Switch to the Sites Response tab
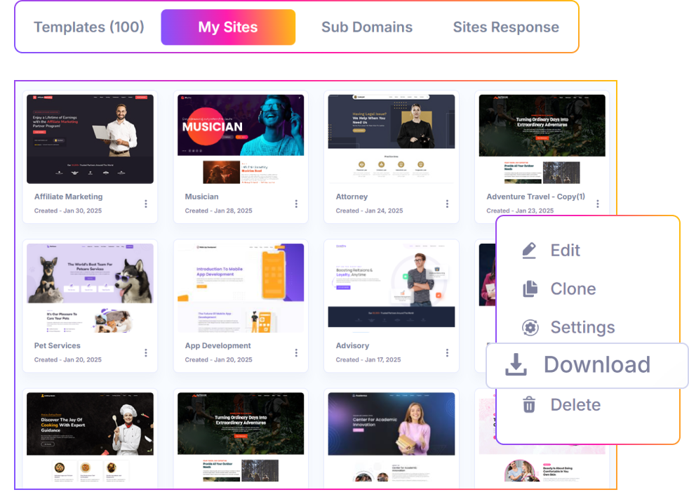 pyautogui.click(x=504, y=27)
